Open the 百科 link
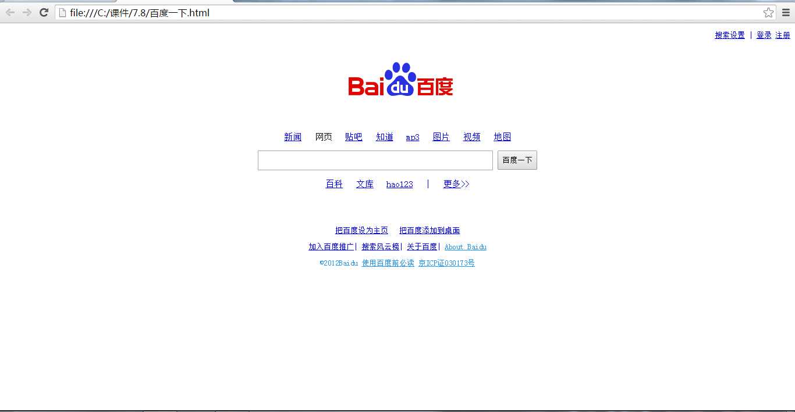This screenshot has height=412, width=795. (x=334, y=184)
